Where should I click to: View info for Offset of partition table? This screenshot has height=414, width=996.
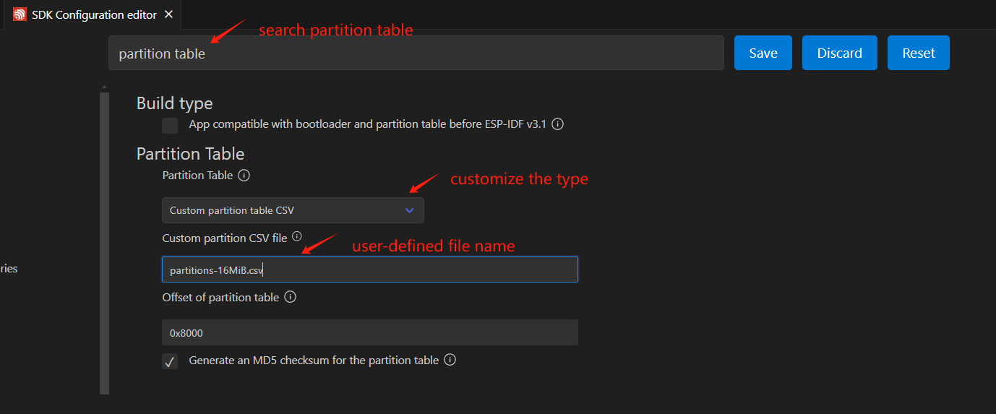(x=290, y=297)
